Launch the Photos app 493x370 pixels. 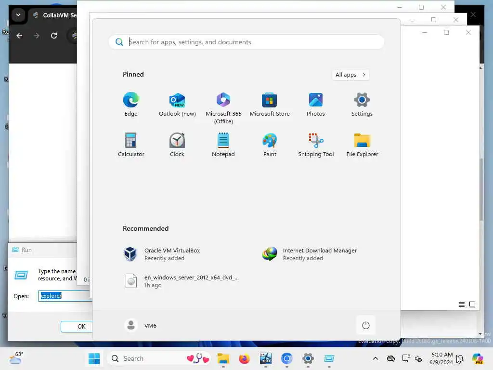coord(316,105)
